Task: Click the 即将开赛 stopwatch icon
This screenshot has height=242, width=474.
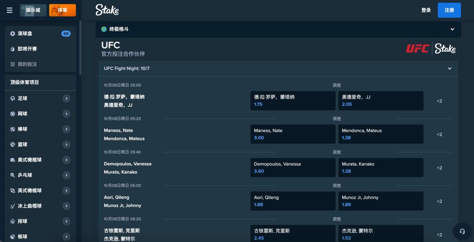Action: pos(12,49)
